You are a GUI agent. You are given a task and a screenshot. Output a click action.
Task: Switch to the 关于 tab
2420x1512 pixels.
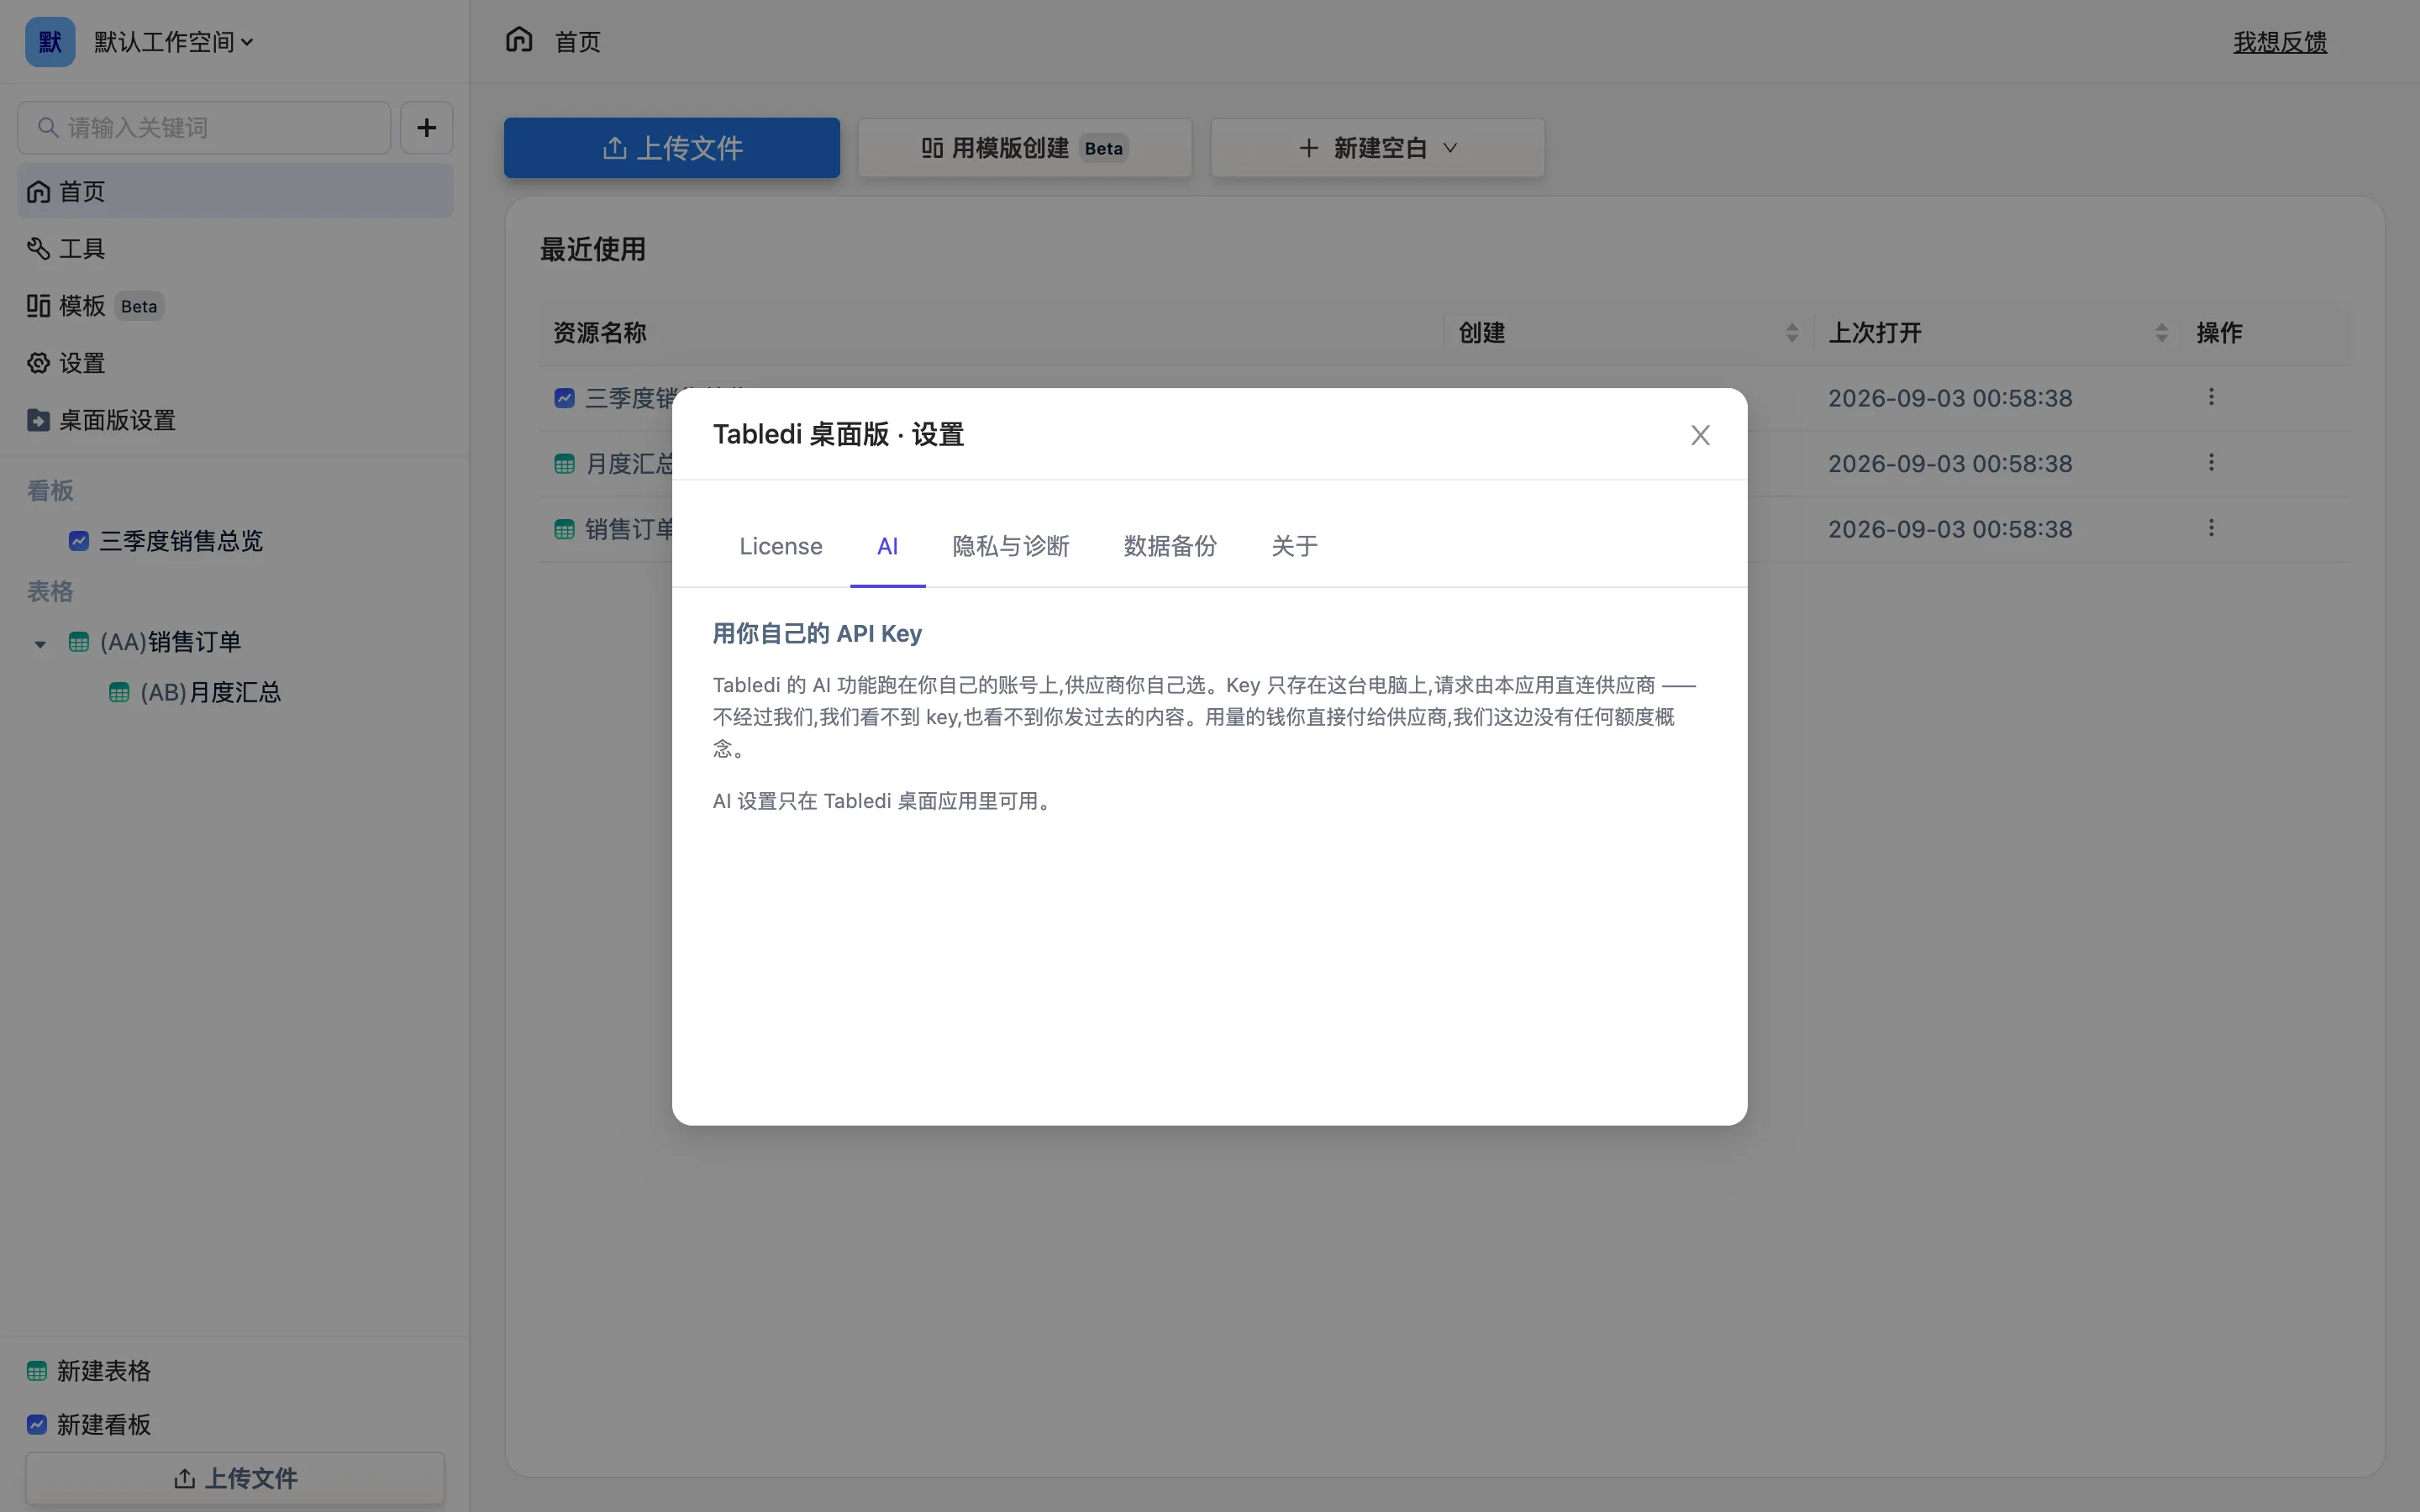coord(1294,546)
